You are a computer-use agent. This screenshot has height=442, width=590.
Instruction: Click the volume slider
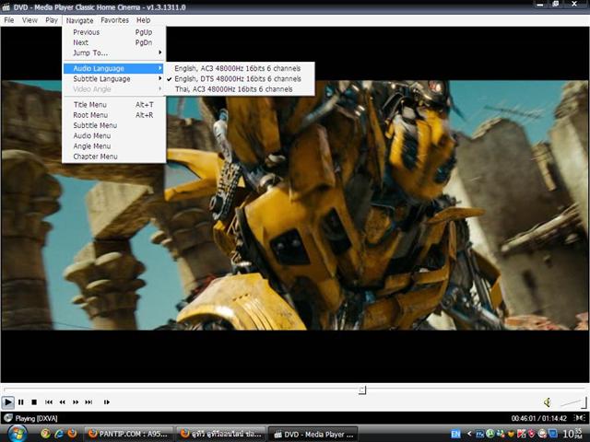[x=573, y=403]
